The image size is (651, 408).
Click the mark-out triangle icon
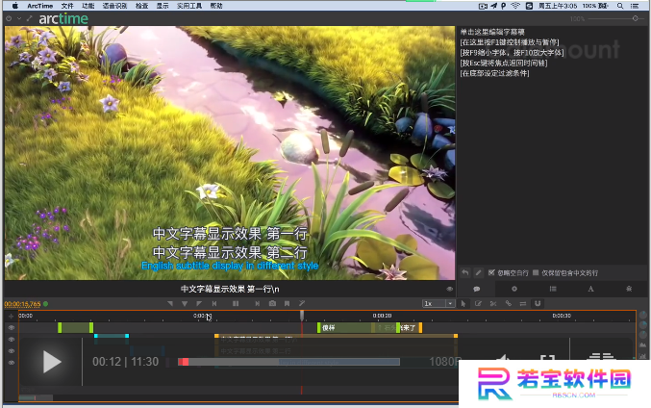[199, 304]
